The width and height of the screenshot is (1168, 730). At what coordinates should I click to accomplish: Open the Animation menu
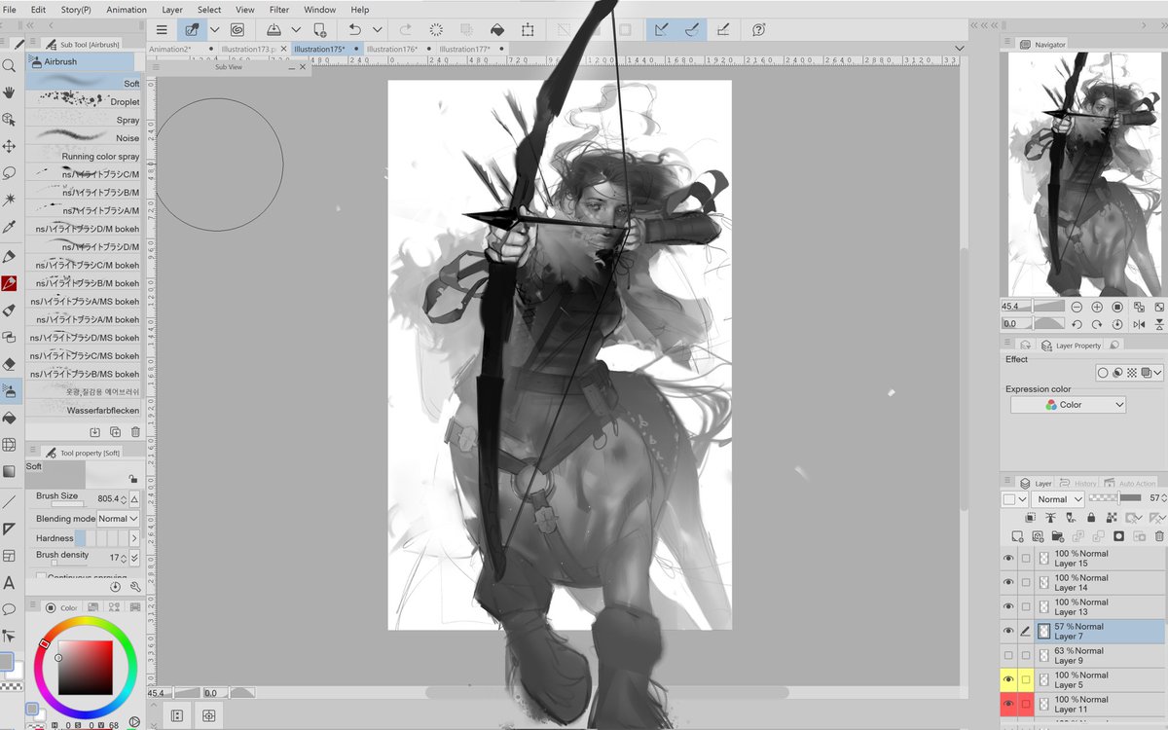click(127, 10)
